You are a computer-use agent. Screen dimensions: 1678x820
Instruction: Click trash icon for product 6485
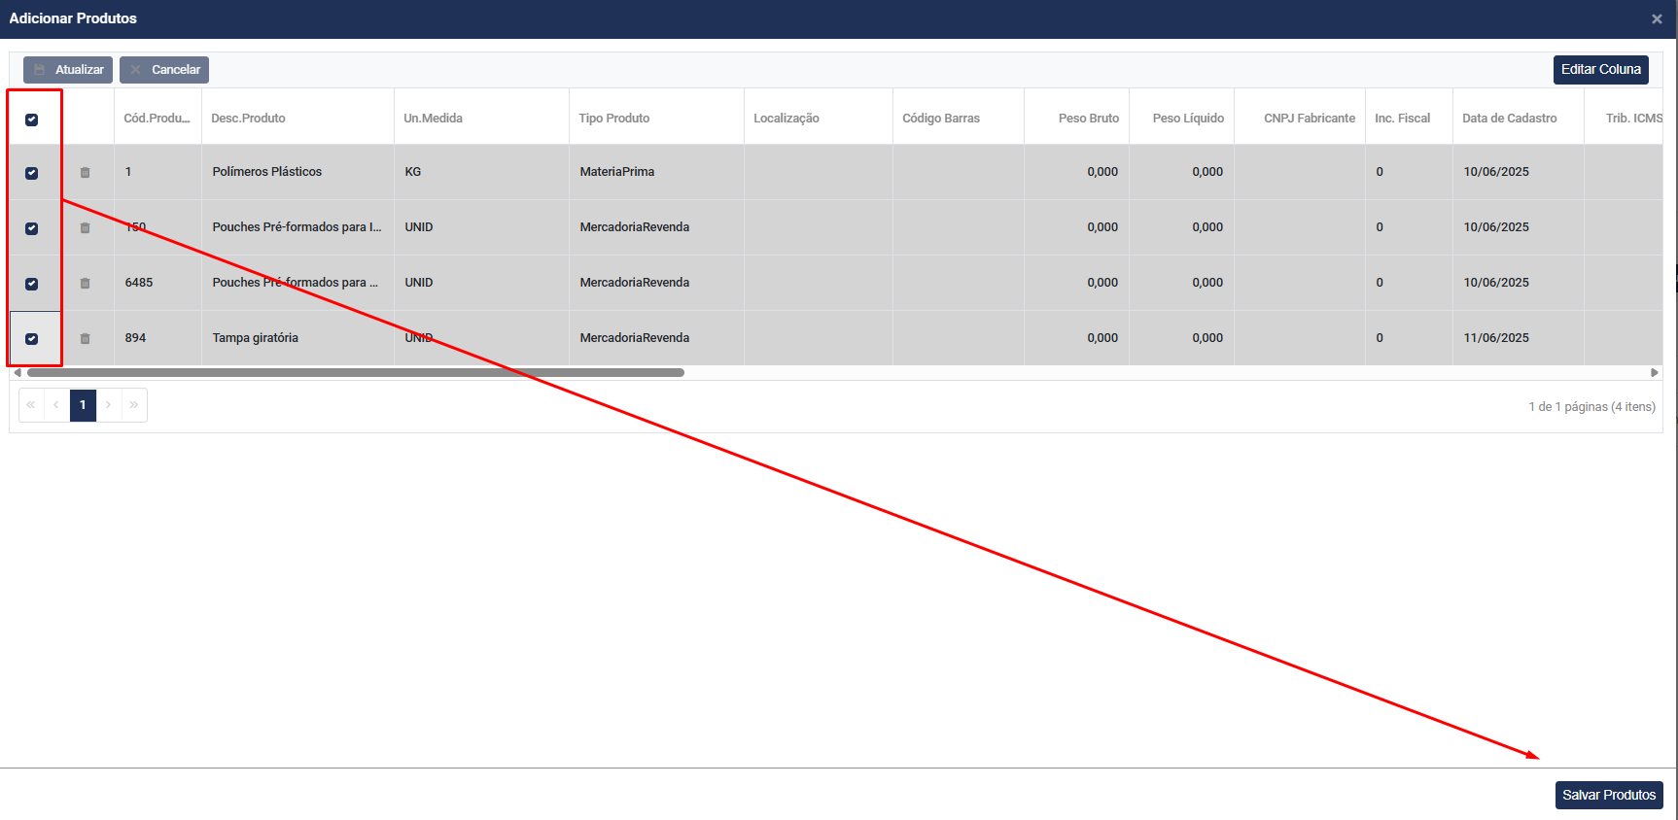pyautogui.click(x=85, y=284)
